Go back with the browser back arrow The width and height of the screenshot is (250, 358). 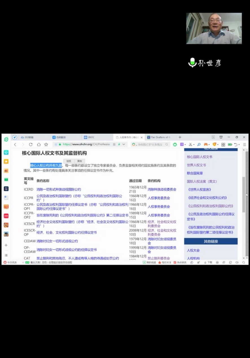(15, 144)
